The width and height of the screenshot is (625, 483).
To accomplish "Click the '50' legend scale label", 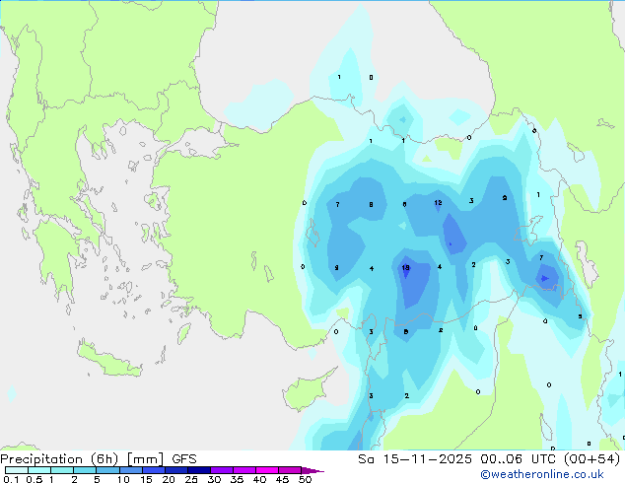I will tap(305, 479).
